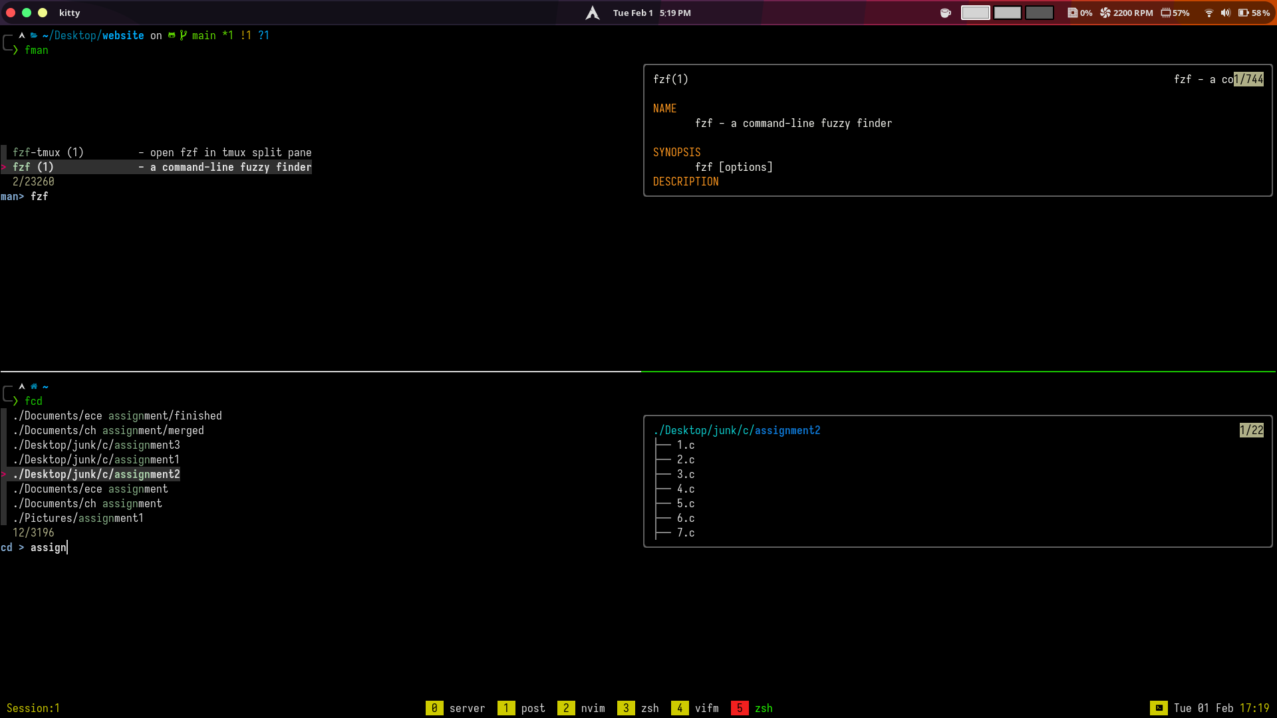Click the coffee cup caffeine icon

945,12
